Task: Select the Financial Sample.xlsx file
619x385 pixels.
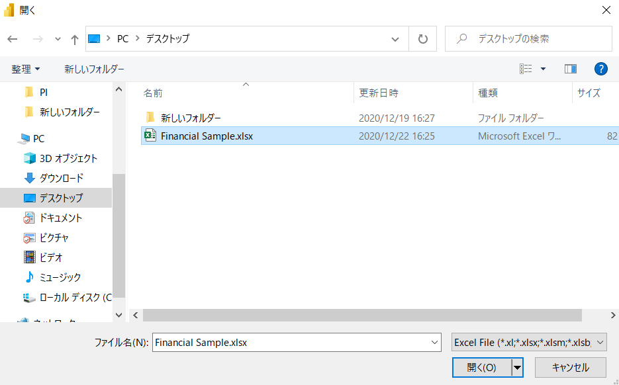Action: (x=207, y=136)
